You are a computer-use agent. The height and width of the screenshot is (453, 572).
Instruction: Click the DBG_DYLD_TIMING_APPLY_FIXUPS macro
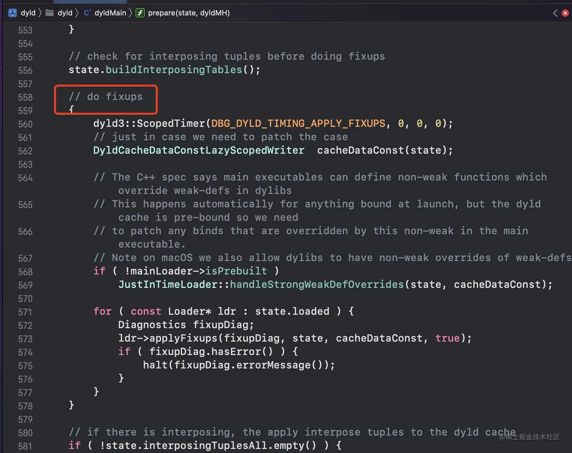click(x=298, y=123)
